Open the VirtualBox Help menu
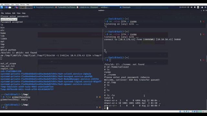Viewport: 207px width, 116px height. click(x=27, y=5)
